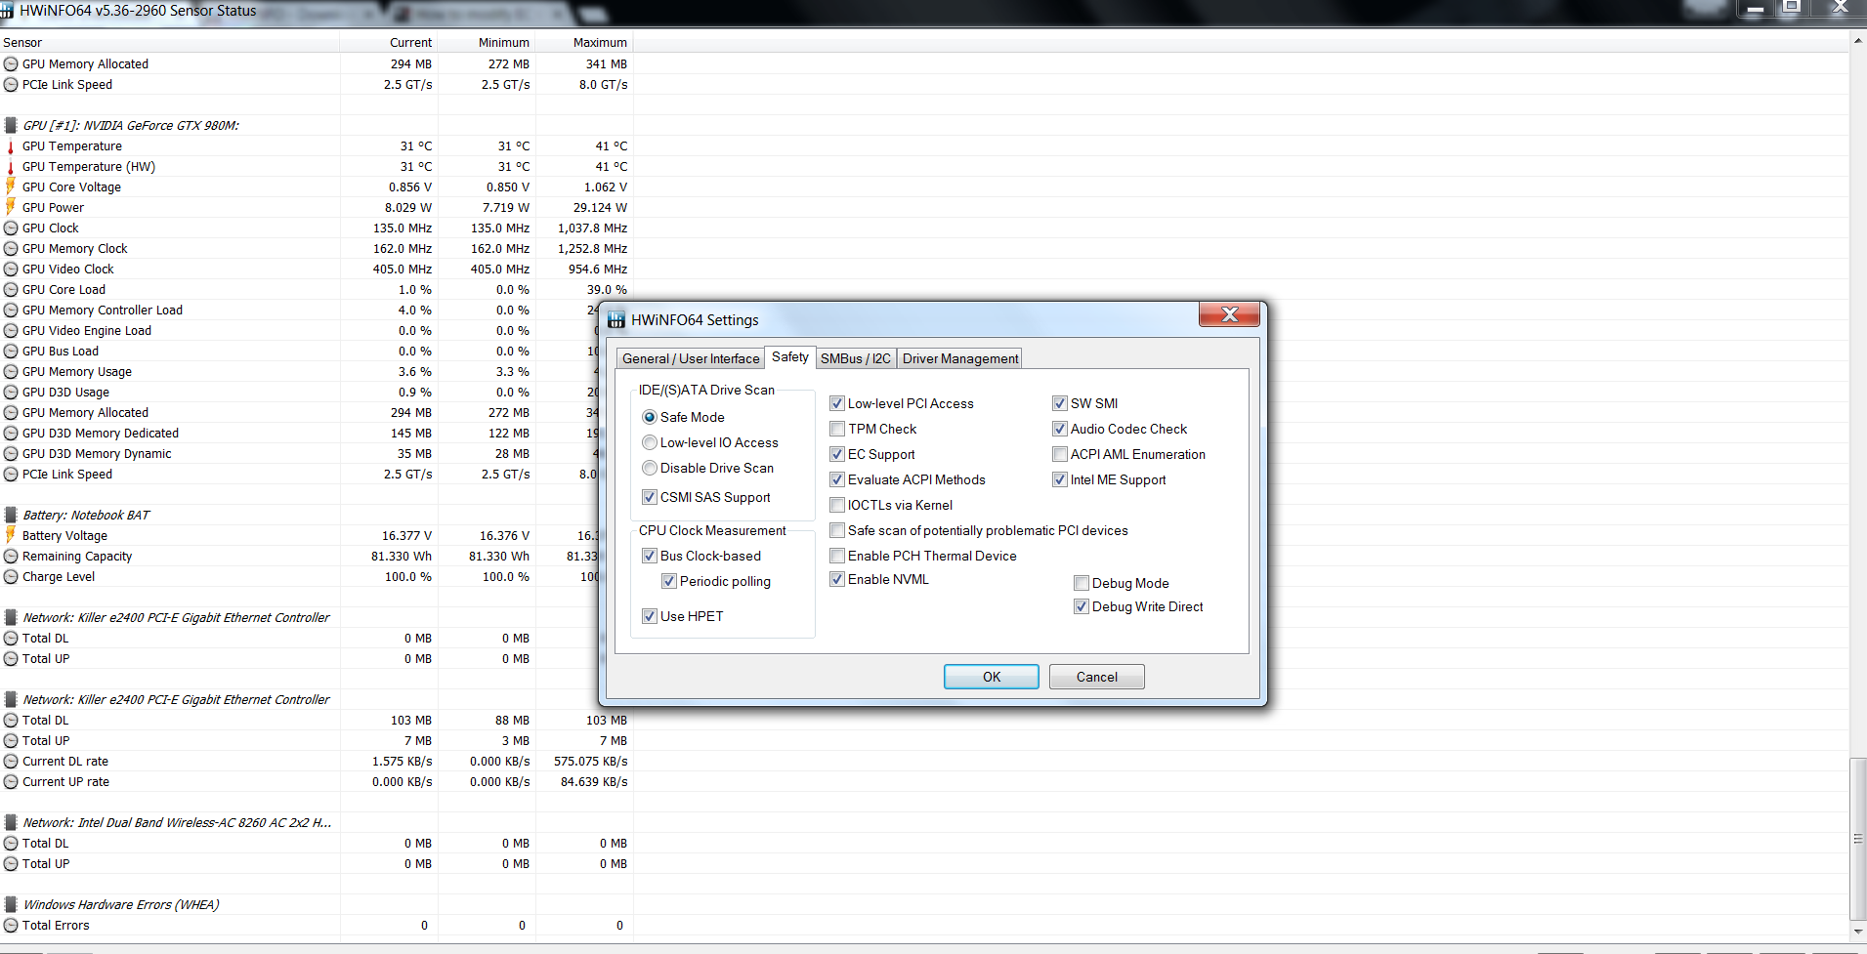The width and height of the screenshot is (1867, 954).
Task: Click the GPU Memory Controller Load icon
Action: click(11, 311)
